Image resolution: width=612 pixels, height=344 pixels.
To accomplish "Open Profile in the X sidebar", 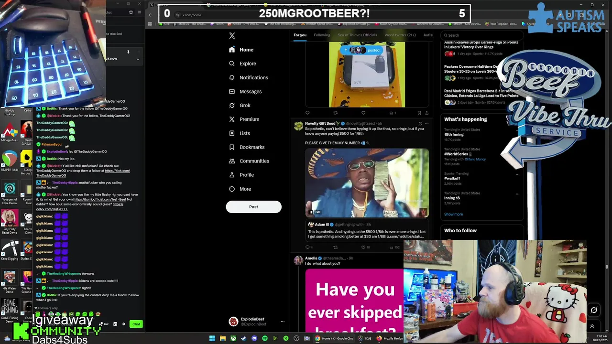I will [x=241, y=175].
